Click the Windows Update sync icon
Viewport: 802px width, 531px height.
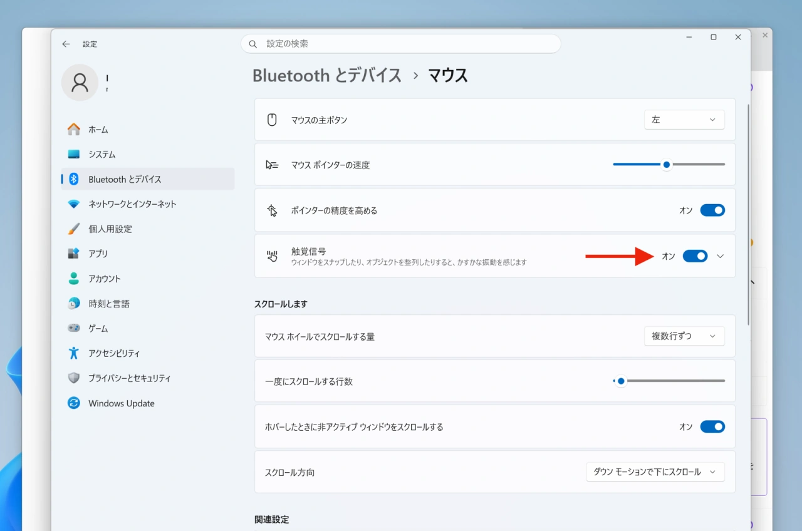pos(74,403)
